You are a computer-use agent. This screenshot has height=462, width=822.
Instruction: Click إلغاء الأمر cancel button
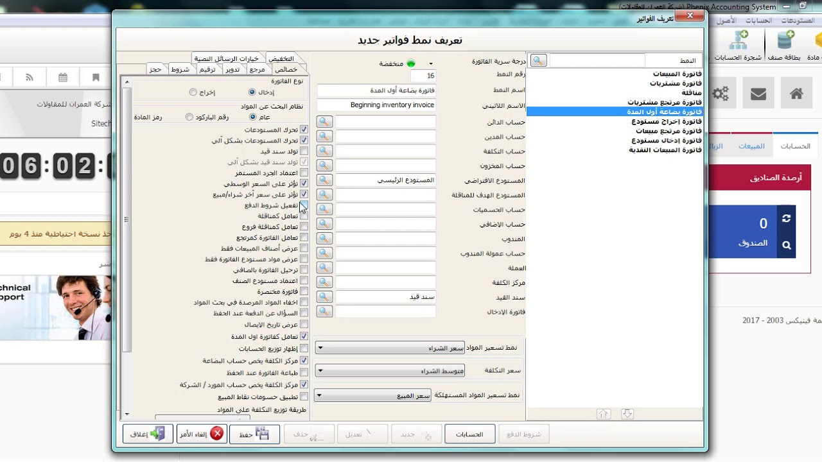[x=201, y=434]
